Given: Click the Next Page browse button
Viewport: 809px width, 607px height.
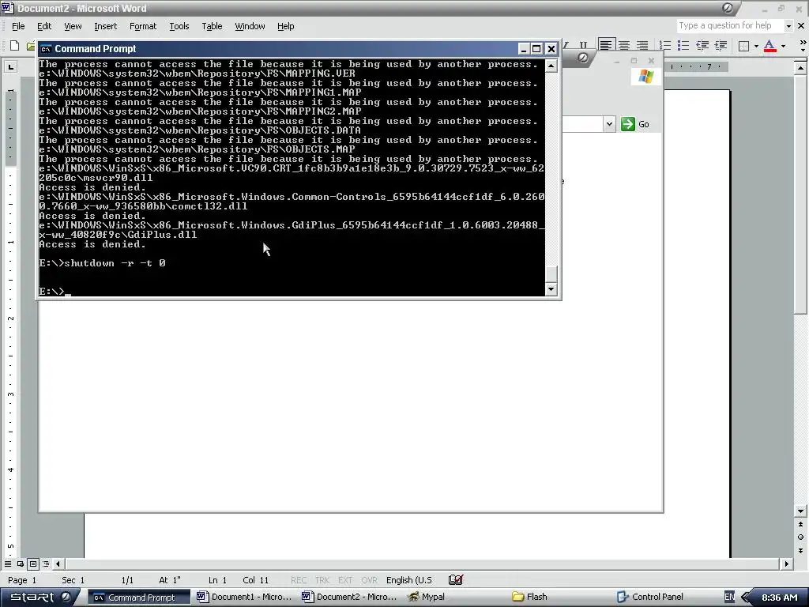Looking at the screenshot, I should tap(800, 550).
